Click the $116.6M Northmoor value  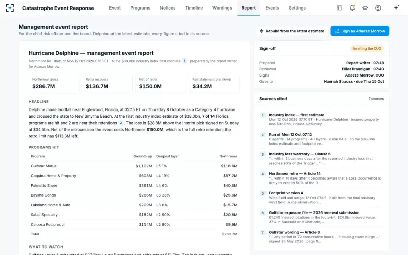[229, 166]
